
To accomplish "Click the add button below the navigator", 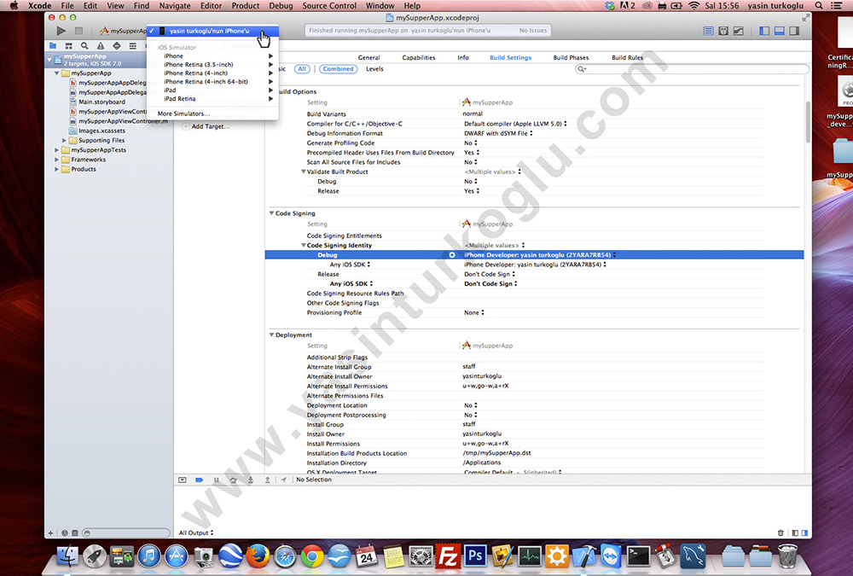I will click(x=50, y=533).
